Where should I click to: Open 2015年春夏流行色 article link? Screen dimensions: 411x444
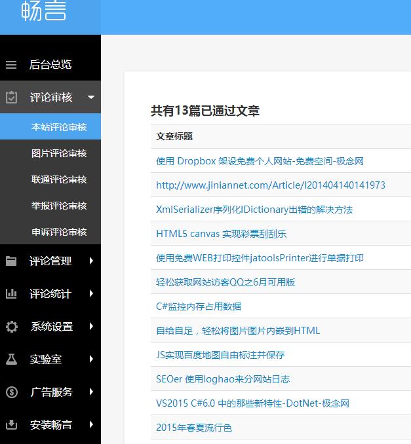point(194,428)
